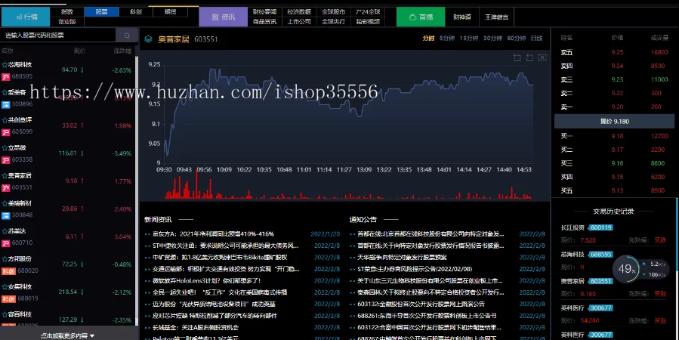The height and width of the screenshot is (340, 679).
Task: Click the 600119 stock code badge
Action: pos(601,227)
